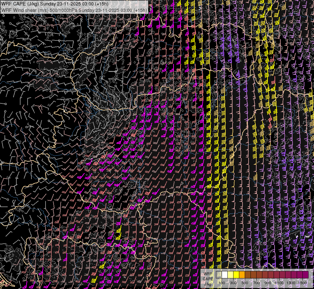Select the pale yellow legend swatch
The width and height of the screenshot is (314, 289).
[x=231, y=275]
